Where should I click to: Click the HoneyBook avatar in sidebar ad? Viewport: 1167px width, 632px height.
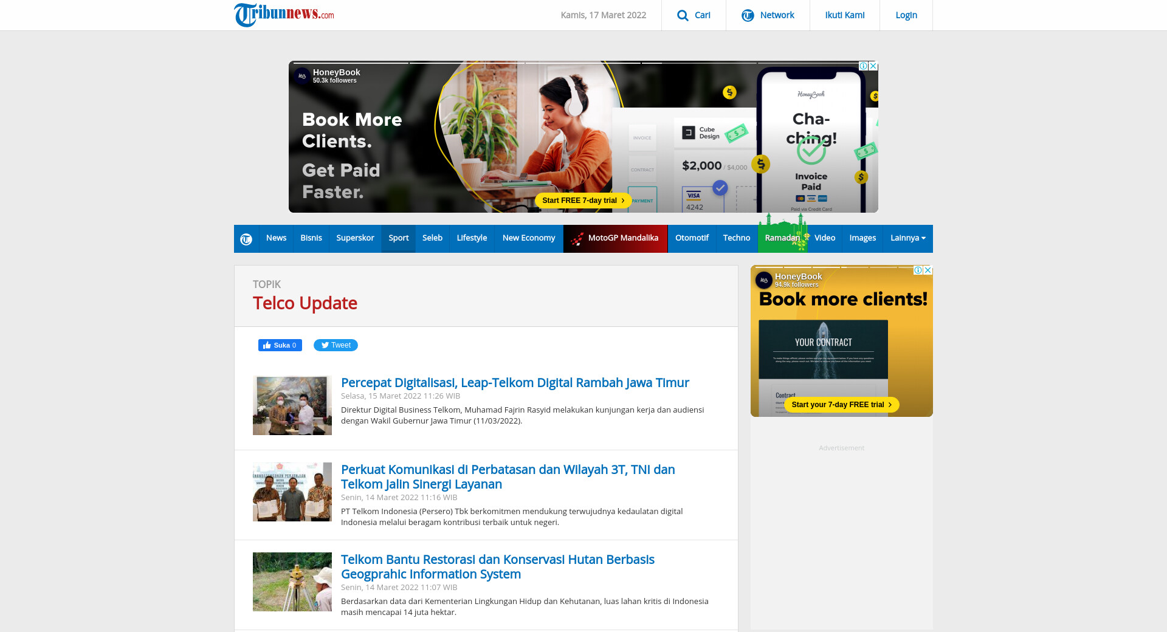[x=763, y=280]
